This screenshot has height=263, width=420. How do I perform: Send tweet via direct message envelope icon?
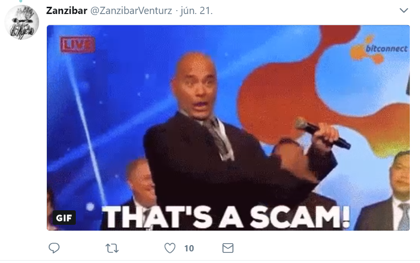228,248
